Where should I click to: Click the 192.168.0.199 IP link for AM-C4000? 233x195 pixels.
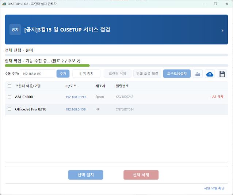[75, 97]
